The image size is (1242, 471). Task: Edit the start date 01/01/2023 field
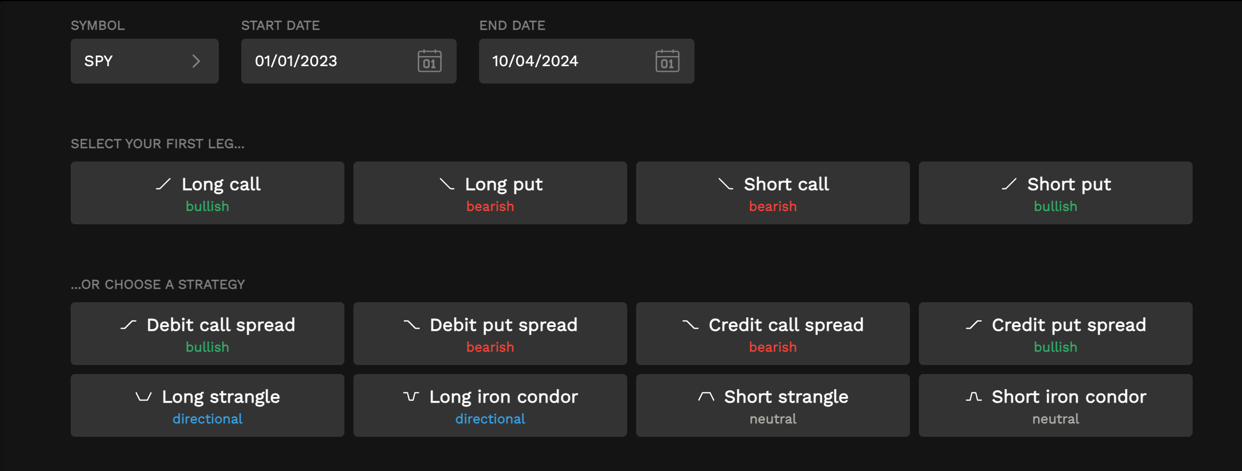325,61
